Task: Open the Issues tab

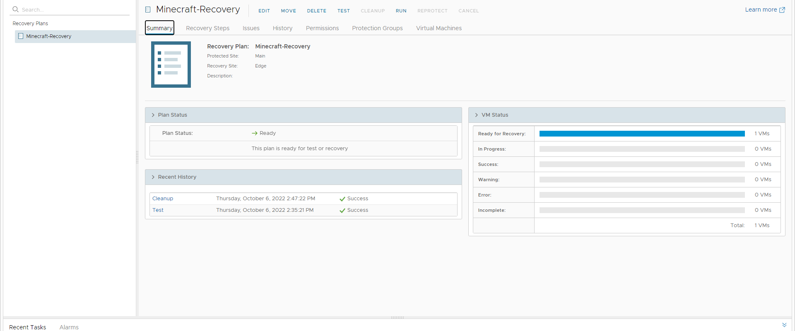Action: click(x=251, y=28)
